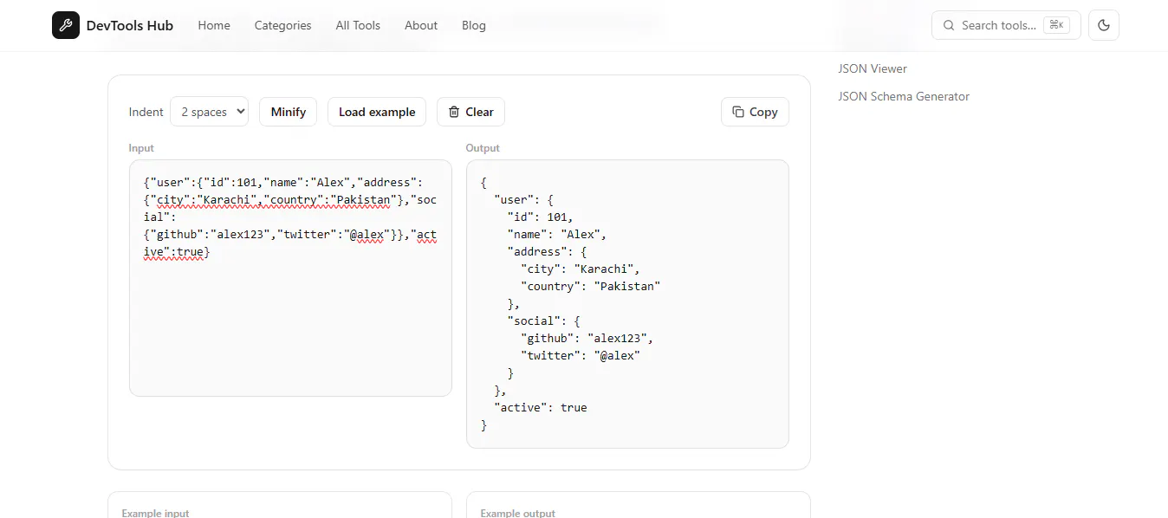Screen dimensions: 1168x518
Task: Click the "Example output" heading
Action: pos(518,513)
